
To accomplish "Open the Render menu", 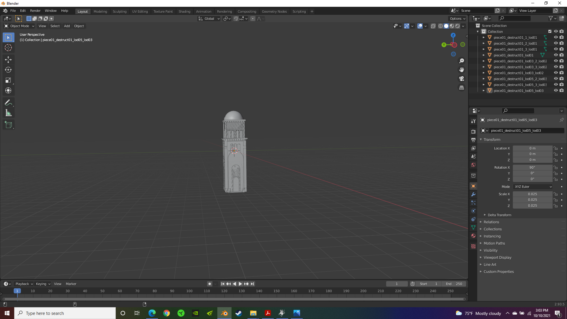I will [35, 11].
